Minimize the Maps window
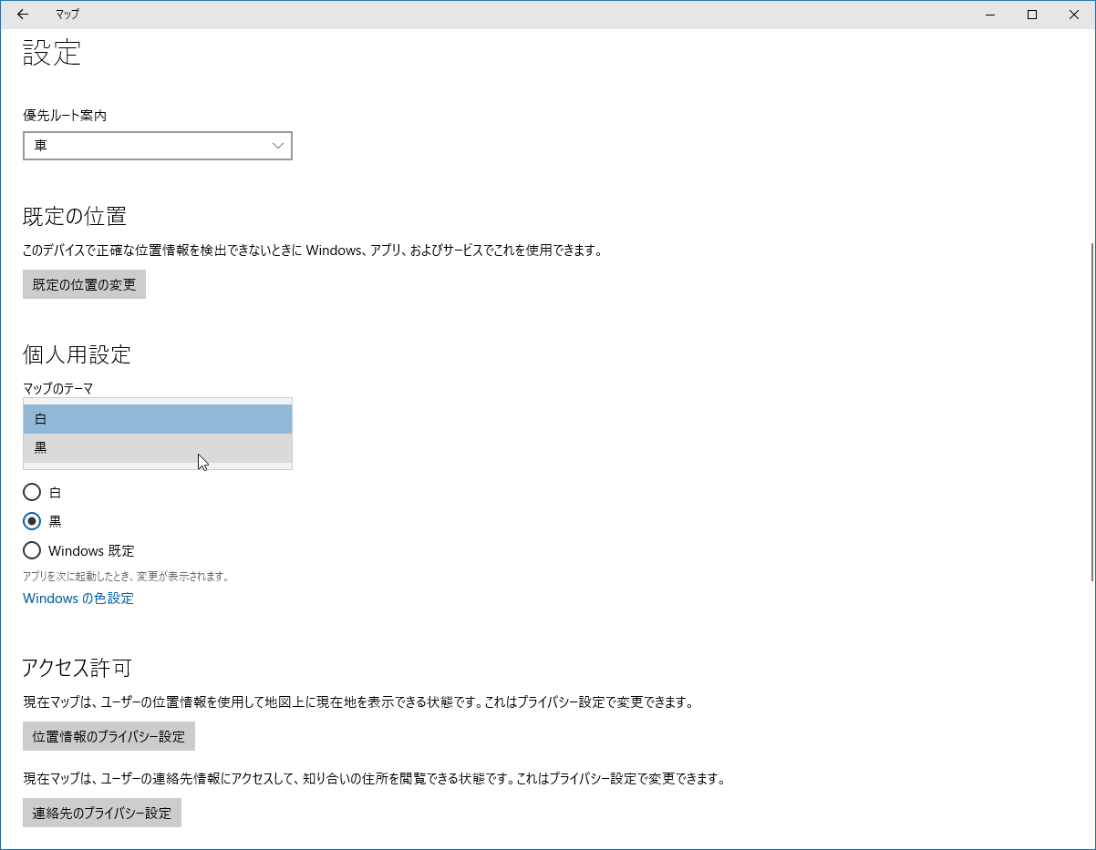This screenshot has width=1096, height=850. (989, 15)
